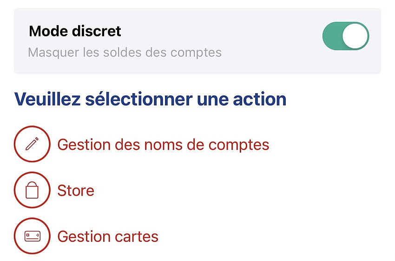395x261 pixels.
Task: Click the Gestion des noms de comptes label
Action: 163,145
